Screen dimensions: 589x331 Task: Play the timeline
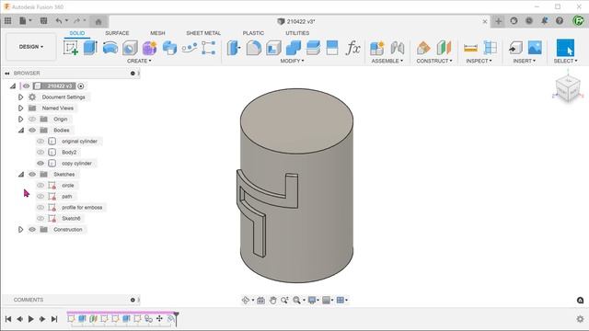(x=31, y=319)
